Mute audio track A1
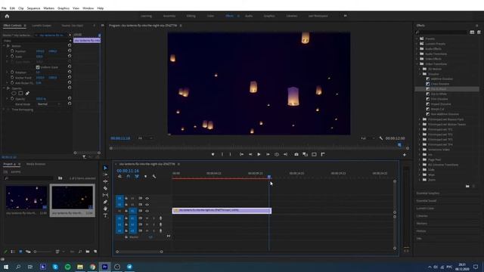 point(147,218)
